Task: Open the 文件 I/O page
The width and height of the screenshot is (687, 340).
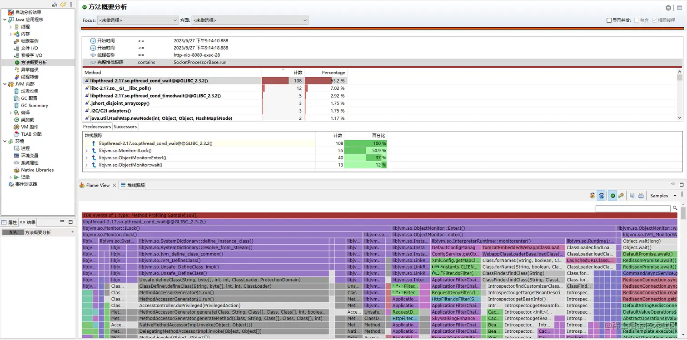Action: (29, 48)
